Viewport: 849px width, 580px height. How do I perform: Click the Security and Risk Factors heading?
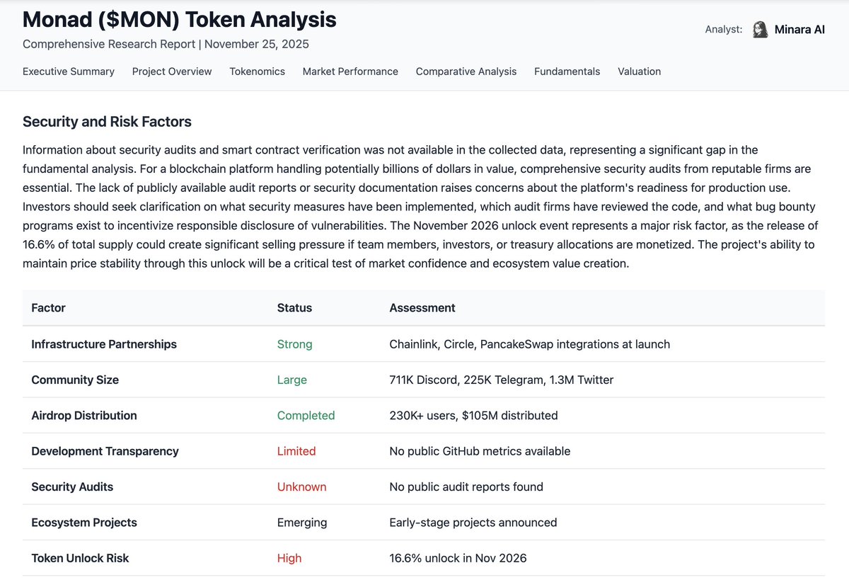[107, 122]
